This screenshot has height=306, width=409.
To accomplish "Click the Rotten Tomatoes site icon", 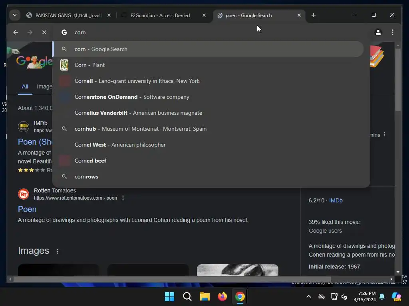I will pos(24,194).
